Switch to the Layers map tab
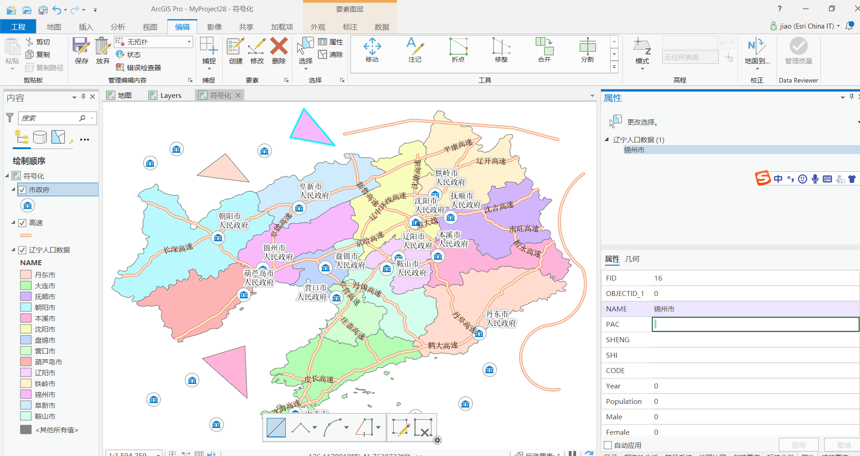Image resolution: width=860 pixels, height=456 pixels. (x=170, y=95)
